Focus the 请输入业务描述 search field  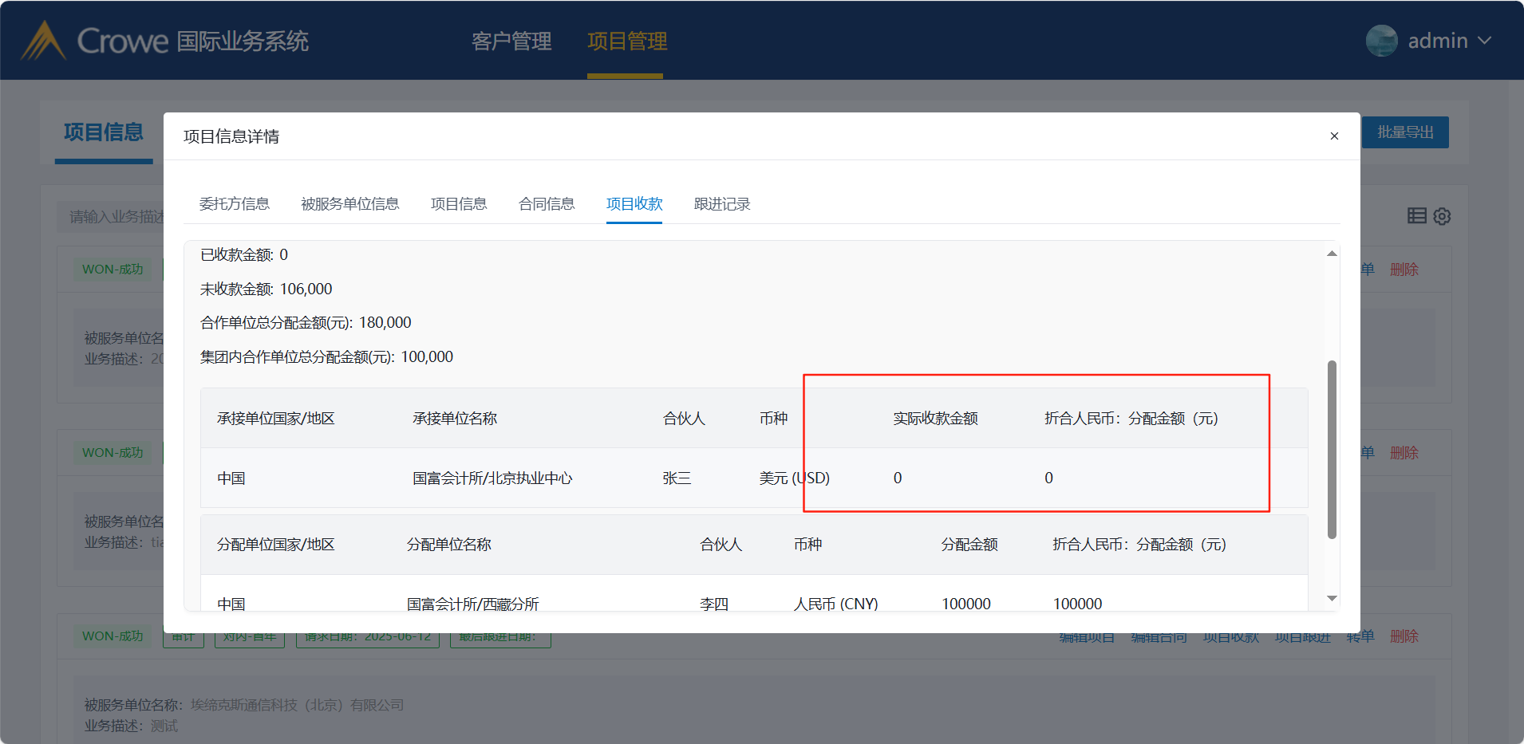[112, 217]
